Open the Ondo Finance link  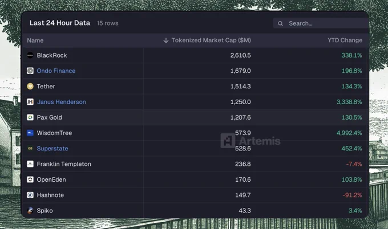(56, 71)
